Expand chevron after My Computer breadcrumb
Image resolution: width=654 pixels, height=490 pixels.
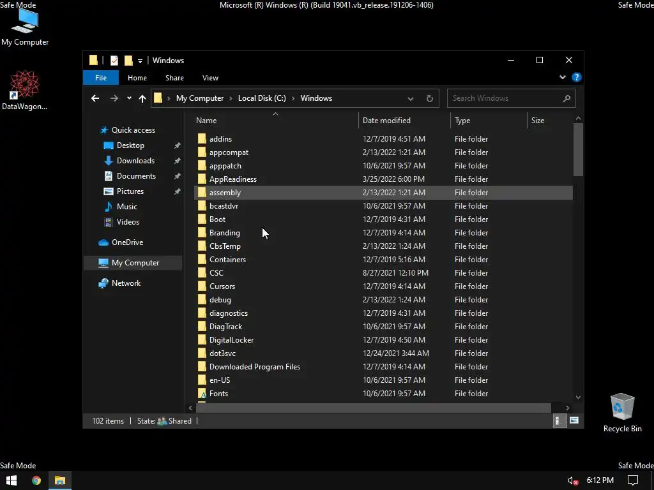coord(231,98)
